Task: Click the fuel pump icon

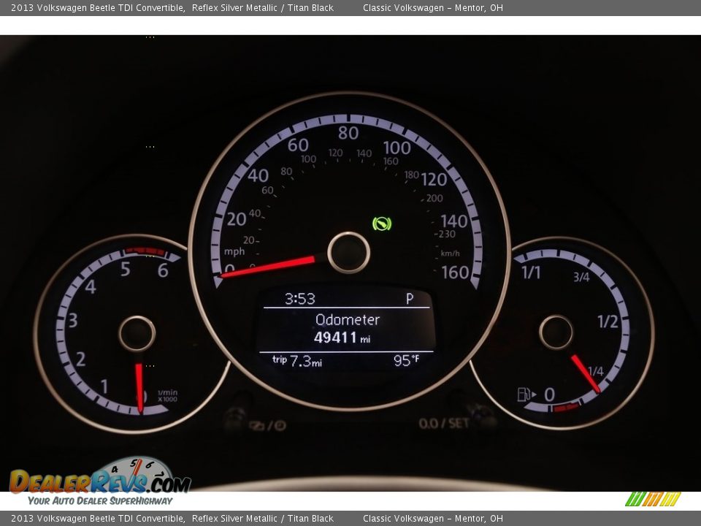Action: point(526,394)
